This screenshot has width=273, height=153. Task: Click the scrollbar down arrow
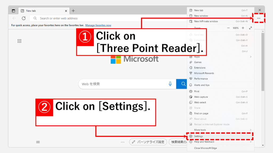263,145
